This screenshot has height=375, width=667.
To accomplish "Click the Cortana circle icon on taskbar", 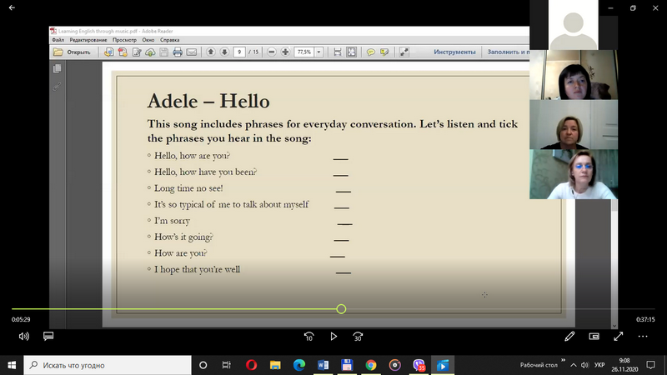I will click(x=203, y=365).
